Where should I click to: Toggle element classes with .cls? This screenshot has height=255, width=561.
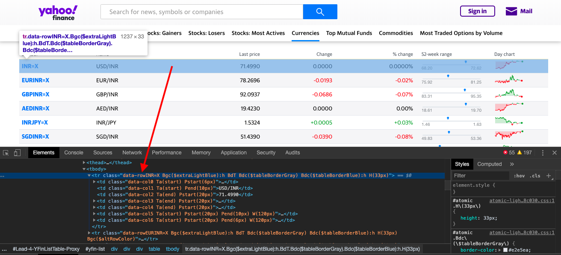point(535,175)
